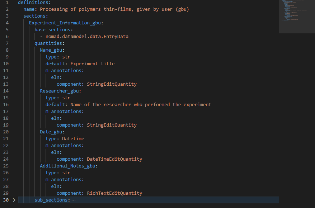315x208 pixels.
Task: Click 'StringEditQuantity' on line 13
Action: (x=112, y=84)
